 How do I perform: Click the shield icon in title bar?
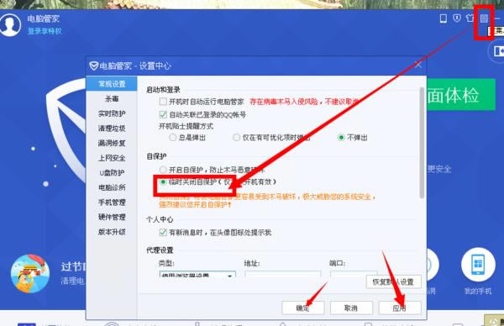click(x=457, y=18)
